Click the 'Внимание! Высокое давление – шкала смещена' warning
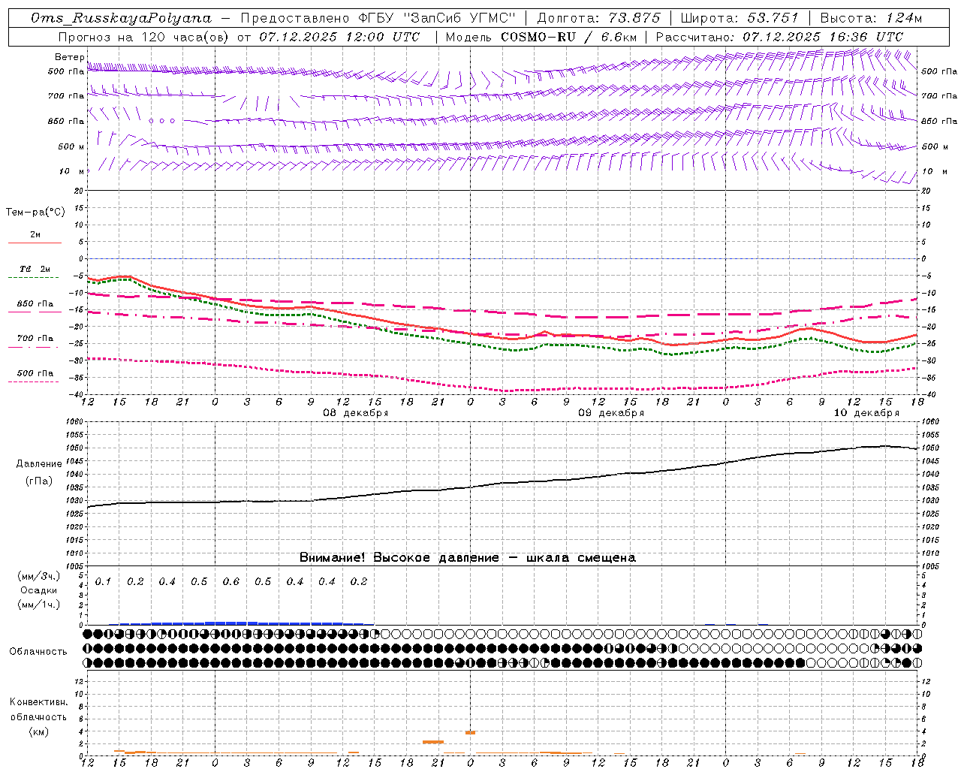The image size is (961, 769). coord(467,558)
